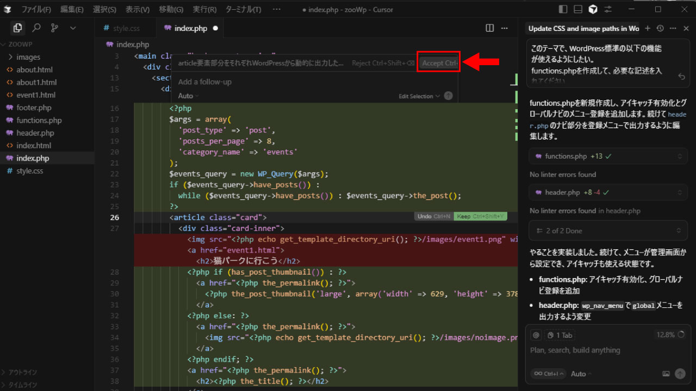The width and height of the screenshot is (696, 391).
Task: Start a new chat with the plus icon
Action: coord(648,28)
